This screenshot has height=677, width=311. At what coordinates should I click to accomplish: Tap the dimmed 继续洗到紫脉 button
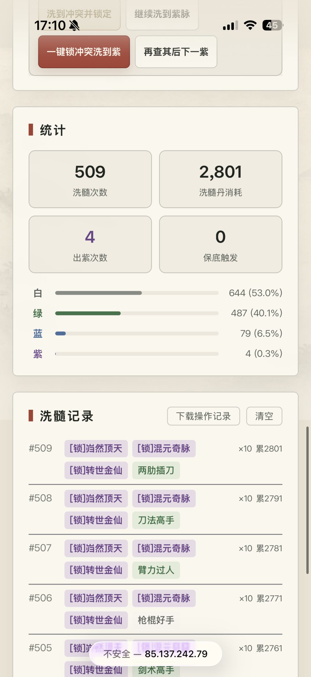coord(162,14)
